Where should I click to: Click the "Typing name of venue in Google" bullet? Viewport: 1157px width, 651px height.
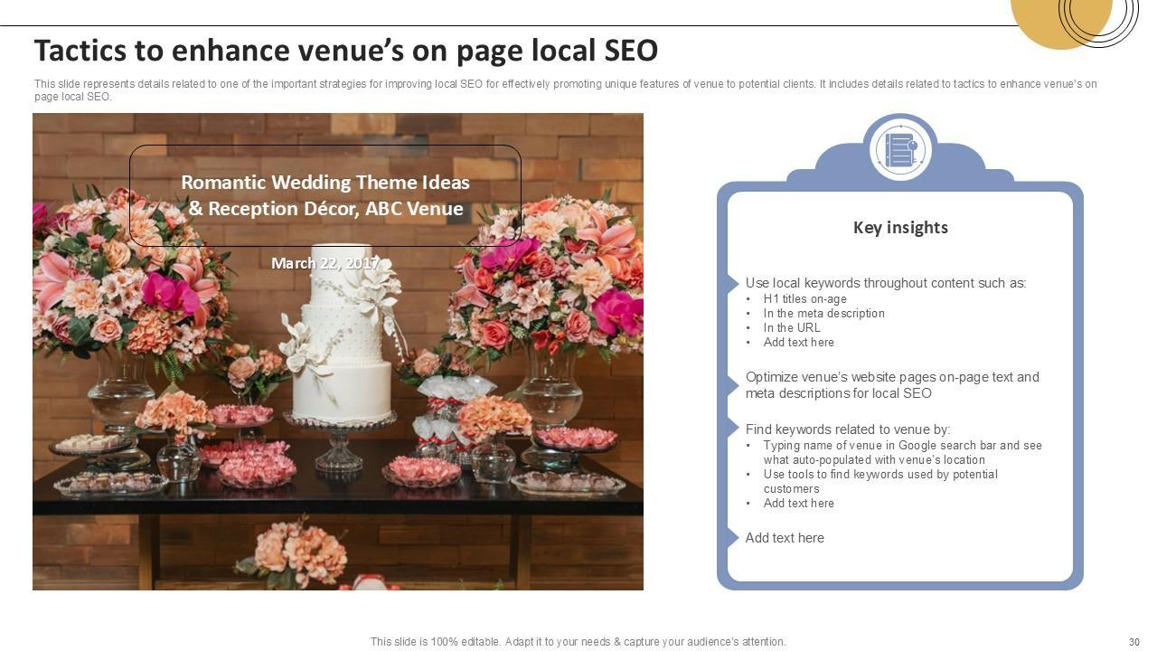click(x=902, y=453)
